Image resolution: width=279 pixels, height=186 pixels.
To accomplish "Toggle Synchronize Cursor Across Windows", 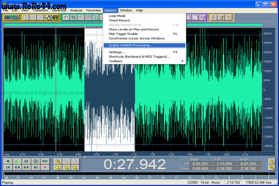I will point(144,38).
